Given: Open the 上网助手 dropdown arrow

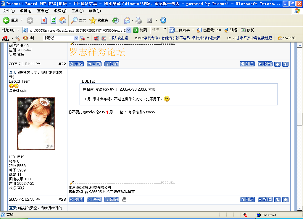Looking at the screenshot, I should click(x=193, y=30).
